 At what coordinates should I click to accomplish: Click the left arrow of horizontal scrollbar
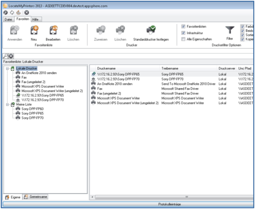pos(92,197)
